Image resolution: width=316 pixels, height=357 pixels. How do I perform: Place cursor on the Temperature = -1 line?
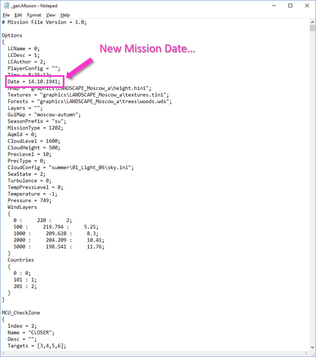tap(32, 194)
